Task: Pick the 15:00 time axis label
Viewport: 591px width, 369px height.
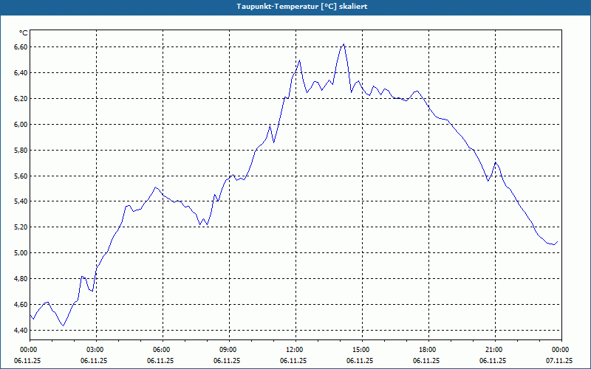Action: (x=361, y=350)
